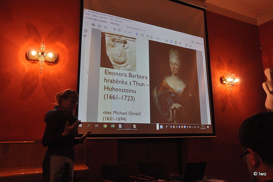273x182 pixels.
Task: Click the page number field showing 14
Action: [x=125, y=31]
